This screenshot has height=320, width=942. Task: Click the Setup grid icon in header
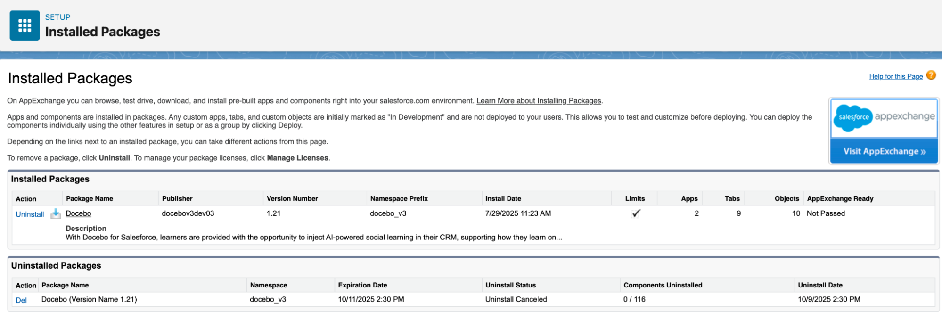tap(25, 25)
